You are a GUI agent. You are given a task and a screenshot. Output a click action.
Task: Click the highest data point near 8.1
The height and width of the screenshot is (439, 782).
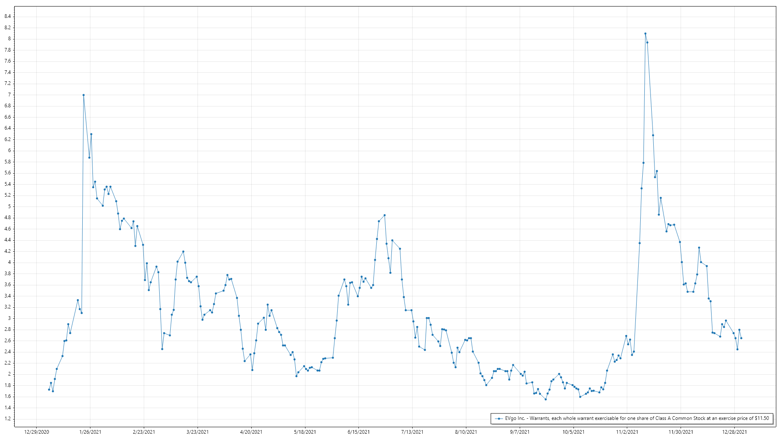tap(645, 34)
